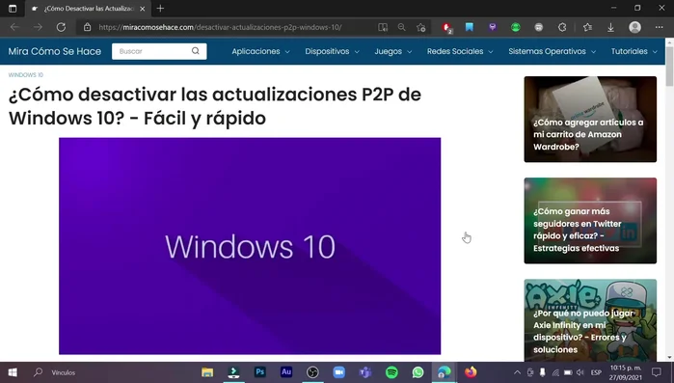This screenshot has height=383, width=674.
Task: Open the Edge browser taskbar icon
Action: tap(445, 372)
